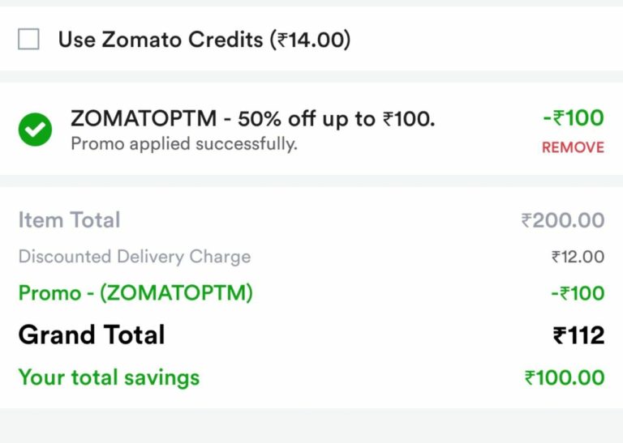623x443 pixels.
Task: Click the ₹12.00 delivery charge amount
Action: [x=578, y=257]
